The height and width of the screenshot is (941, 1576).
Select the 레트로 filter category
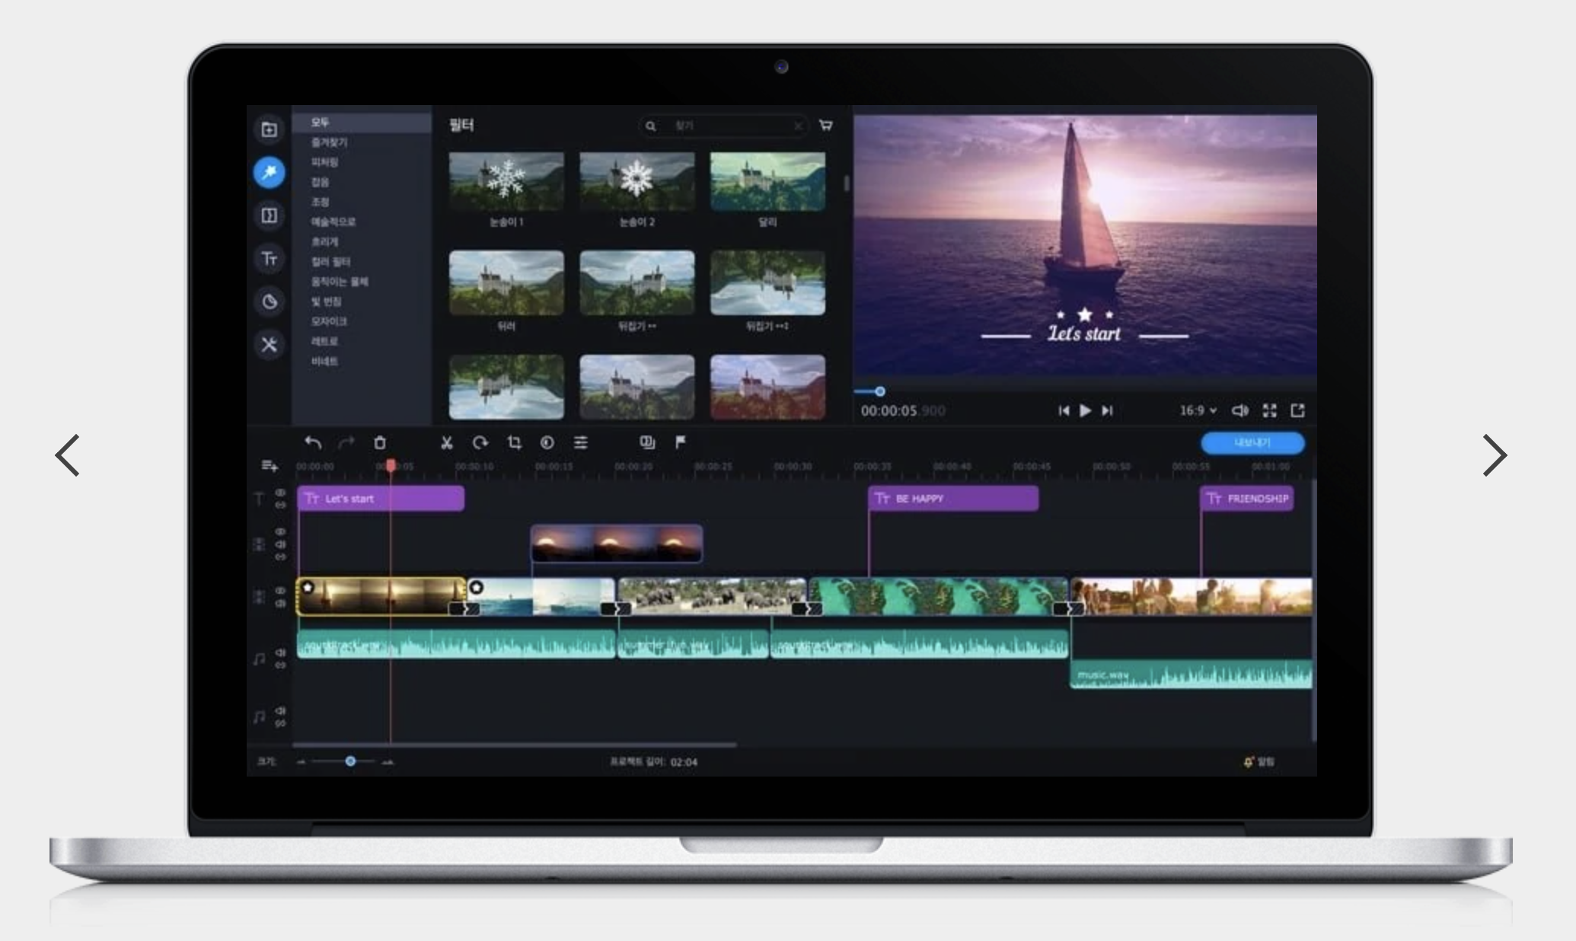point(324,341)
